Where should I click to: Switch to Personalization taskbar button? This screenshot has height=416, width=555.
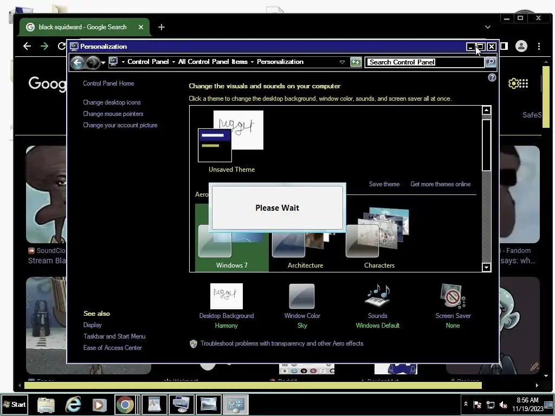coord(235,405)
